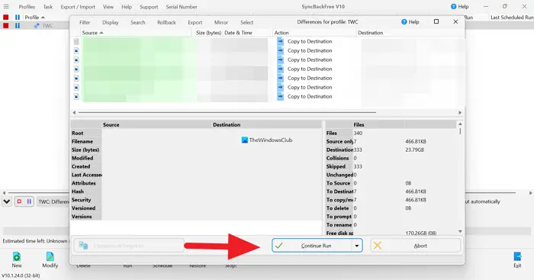Image resolution: width=534 pixels, height=280 pixels.
Task: Expand the Continue Run dropdown arrow
Action: pyautogui.click(x=356, y=246)
